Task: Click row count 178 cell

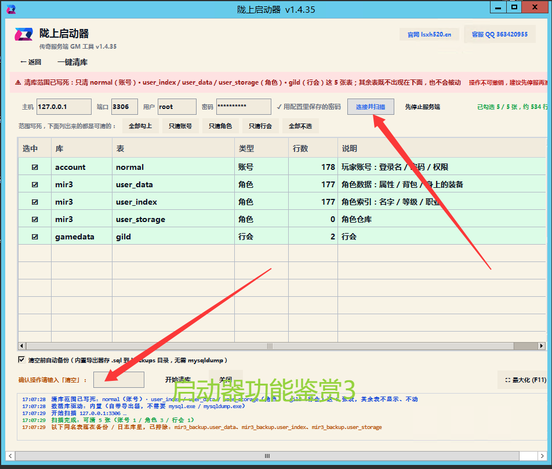Action: (313, 167)
